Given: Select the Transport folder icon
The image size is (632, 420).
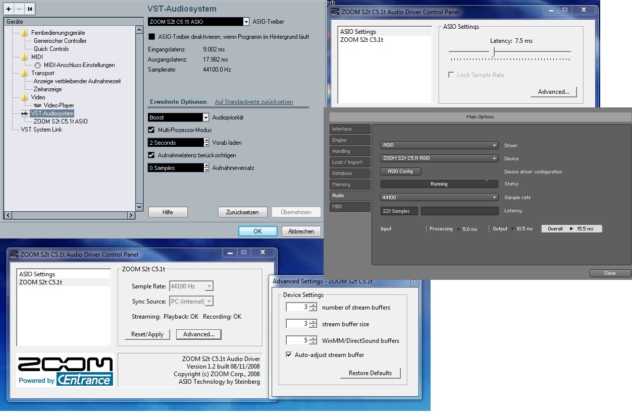Looking at the screenshot, I should (x=24, y=73).
